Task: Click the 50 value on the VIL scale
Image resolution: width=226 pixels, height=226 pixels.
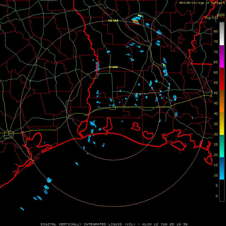Action: tap(216, 93)
